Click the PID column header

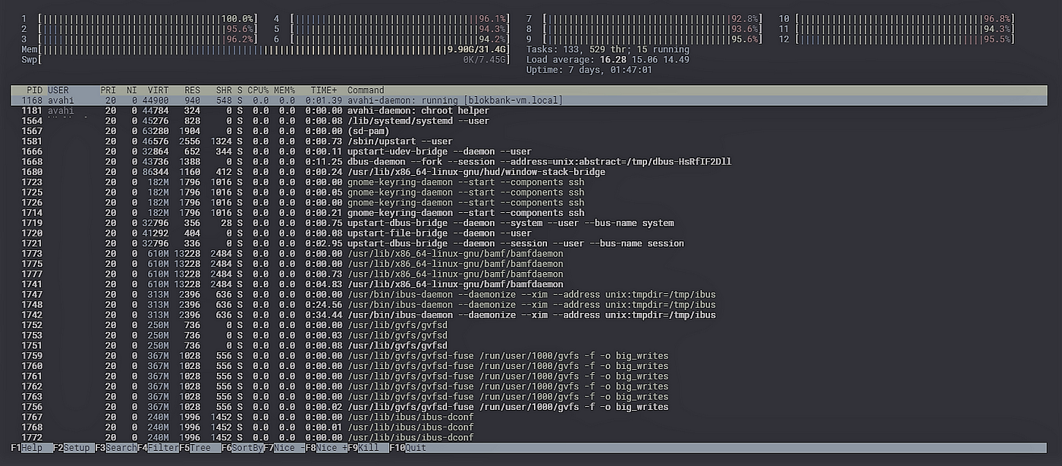pos(35,90)
